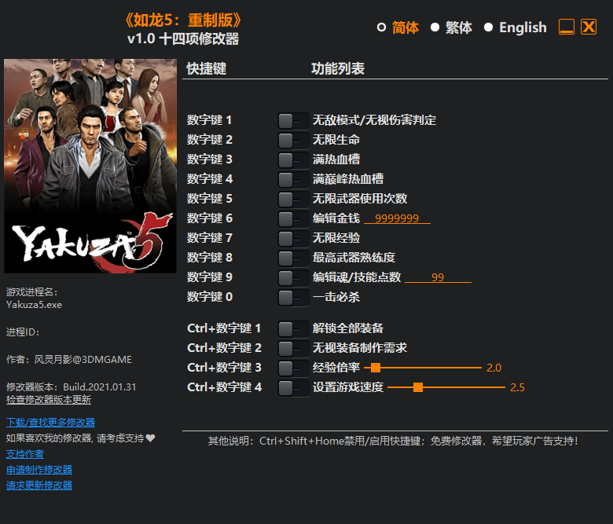
Task: Toggle the 经验倍率 switch
Action: pos(293,368)
